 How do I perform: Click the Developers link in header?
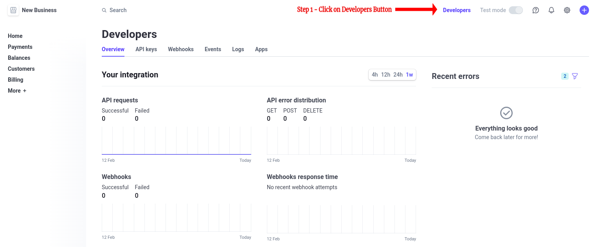[x=456, y=10]
